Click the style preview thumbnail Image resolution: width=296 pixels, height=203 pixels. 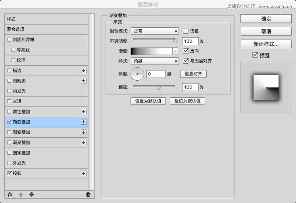click(x=266, y=87)
